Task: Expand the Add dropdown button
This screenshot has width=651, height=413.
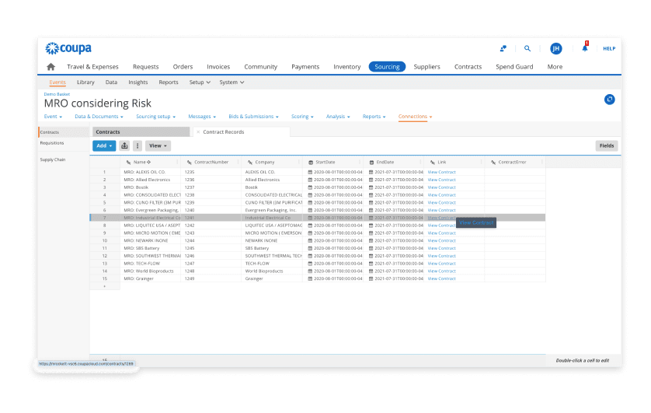Action: (104, 145)
